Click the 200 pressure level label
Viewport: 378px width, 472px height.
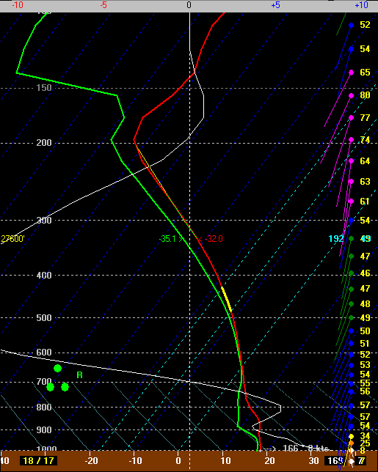pyautogui.click(x=44, y=143)
